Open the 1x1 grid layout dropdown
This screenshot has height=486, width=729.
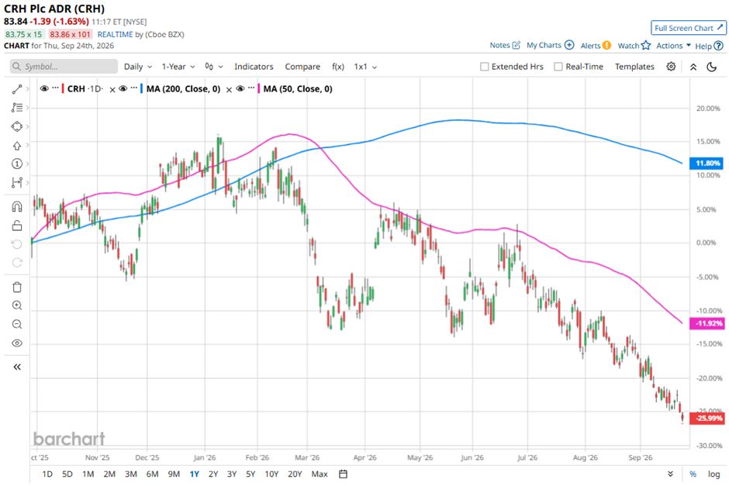[x=365, y=67]
